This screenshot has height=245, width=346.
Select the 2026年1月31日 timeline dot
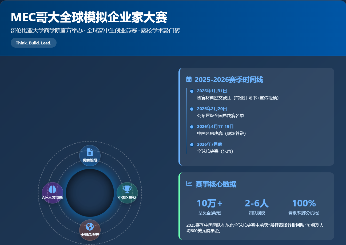192,91
